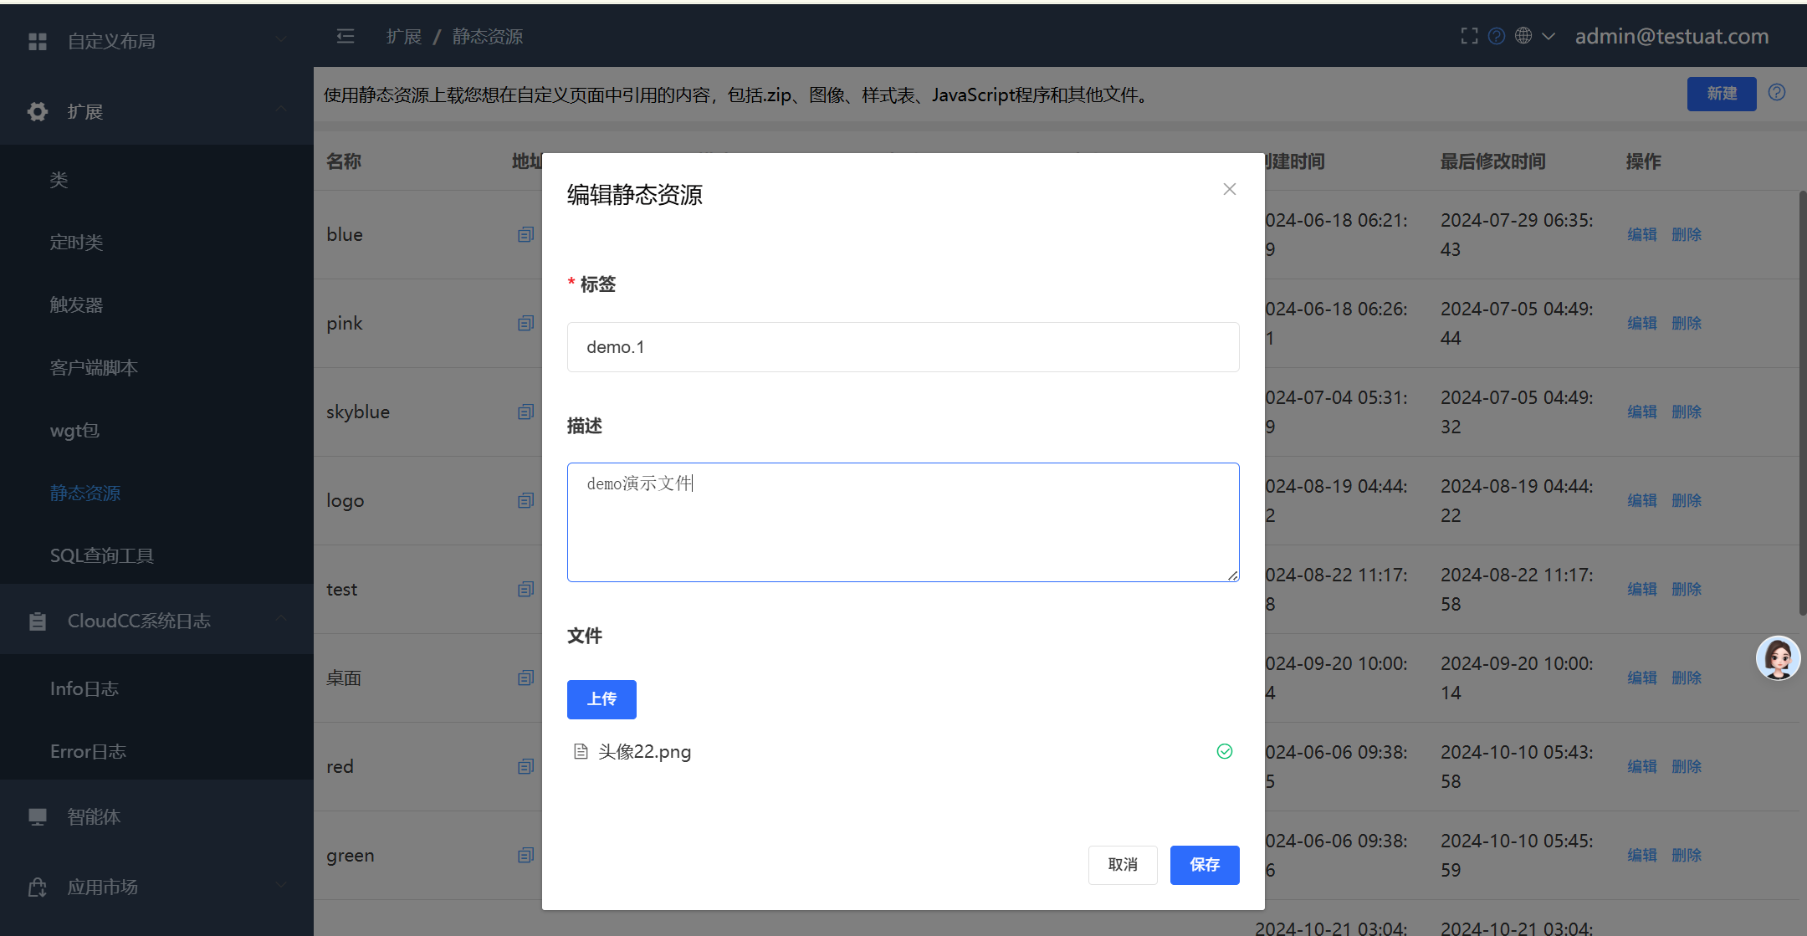Click the table's vertical scrollbar
1807x936 pixels.
coord(1802,402)
